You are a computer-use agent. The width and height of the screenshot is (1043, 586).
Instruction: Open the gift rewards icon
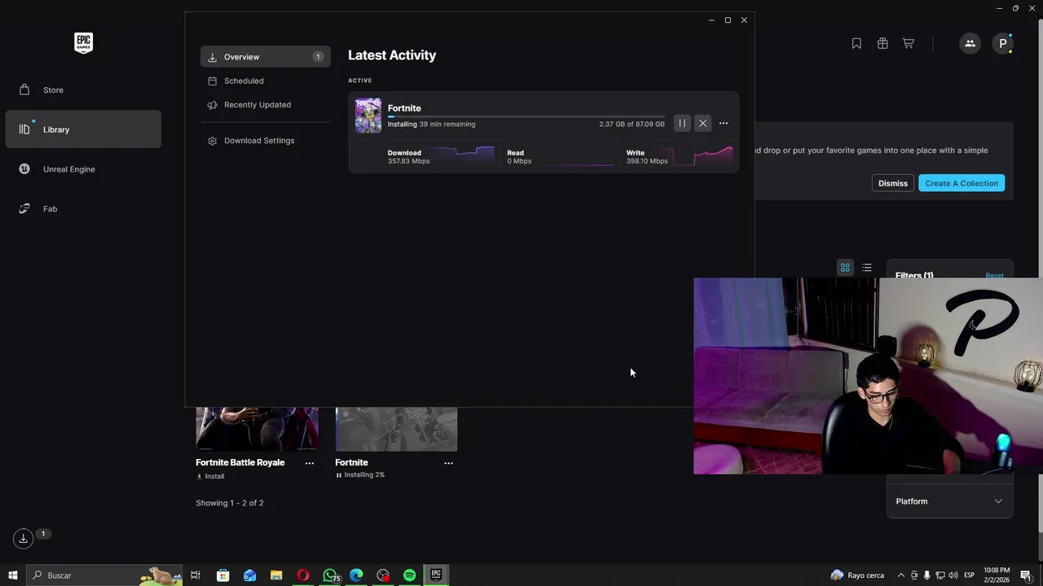click(882, 44)
